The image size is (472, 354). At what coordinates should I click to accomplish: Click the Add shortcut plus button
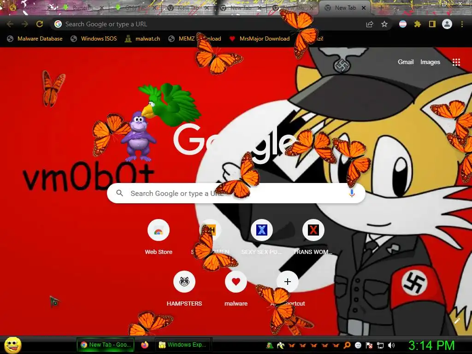click(x=288, y=282)
